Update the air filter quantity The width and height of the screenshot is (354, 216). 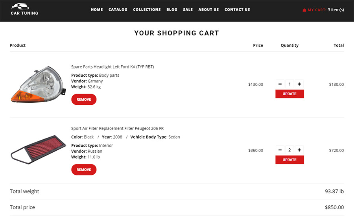289,160
